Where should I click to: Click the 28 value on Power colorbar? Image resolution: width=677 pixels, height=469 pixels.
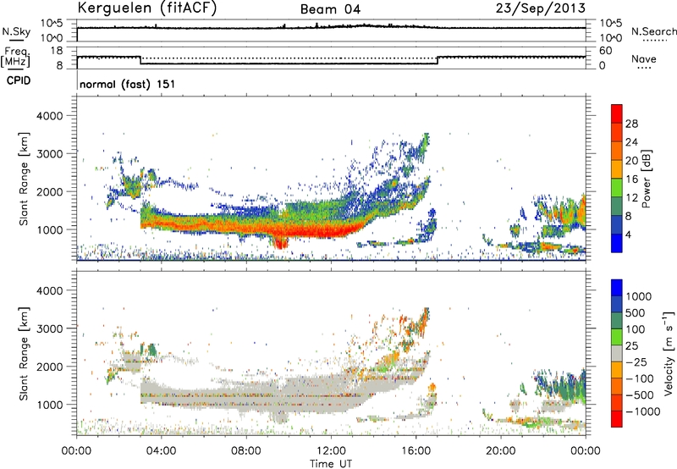click(x=631, y=124)
